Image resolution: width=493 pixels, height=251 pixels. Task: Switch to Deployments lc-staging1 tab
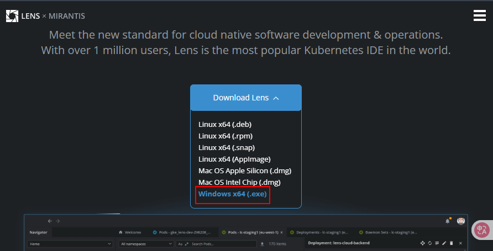[x=319, y=232]
